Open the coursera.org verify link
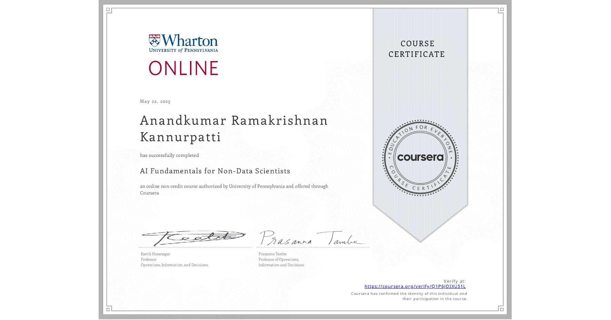Image resolution: width=611 pixels, height=320 pixels. [x=415, y=286]
